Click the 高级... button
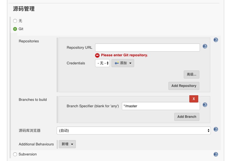 192,74
